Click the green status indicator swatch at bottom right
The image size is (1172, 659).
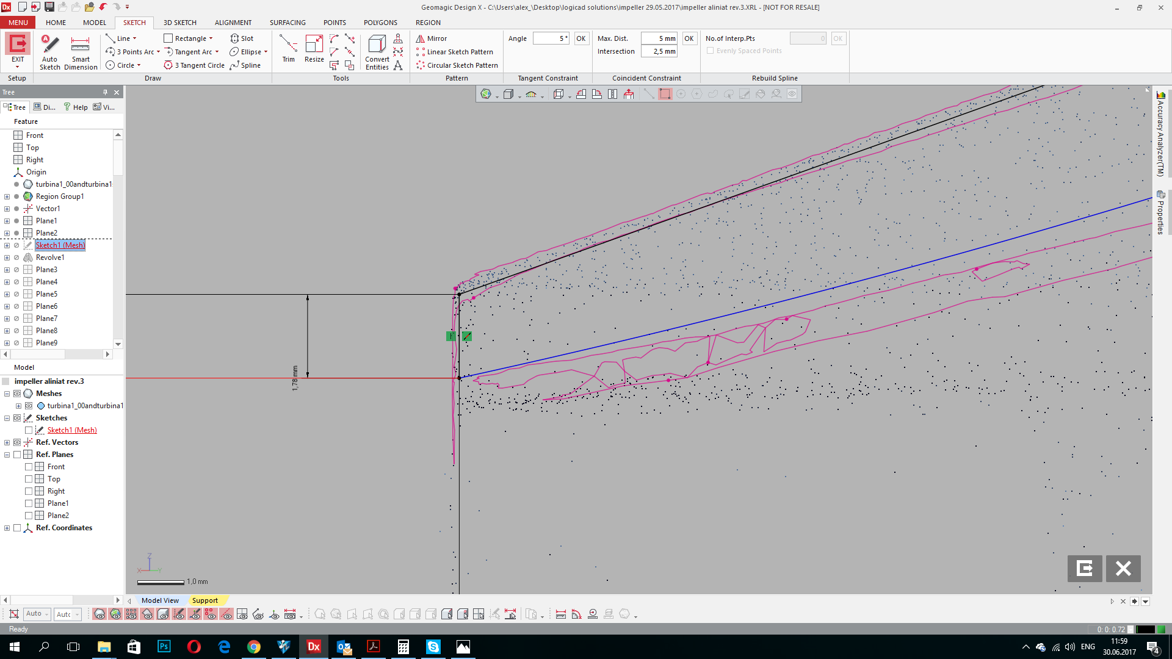click(1161, 629)
